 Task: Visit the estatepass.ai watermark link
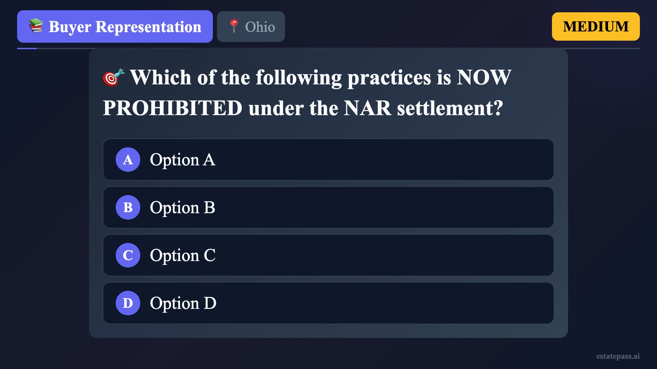click(x=618, y=356)
